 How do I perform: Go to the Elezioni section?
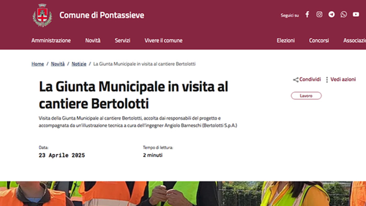pyautogui.click(x=285, y=40)
